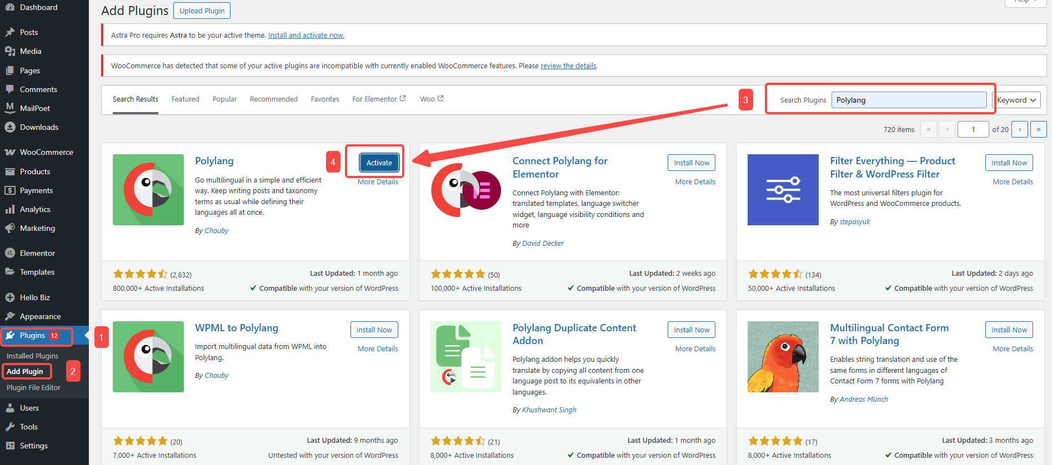Viewport: 1052px width, 465px height.
Task: Open More Details for Filter Everything
Action: point(1013,181)
